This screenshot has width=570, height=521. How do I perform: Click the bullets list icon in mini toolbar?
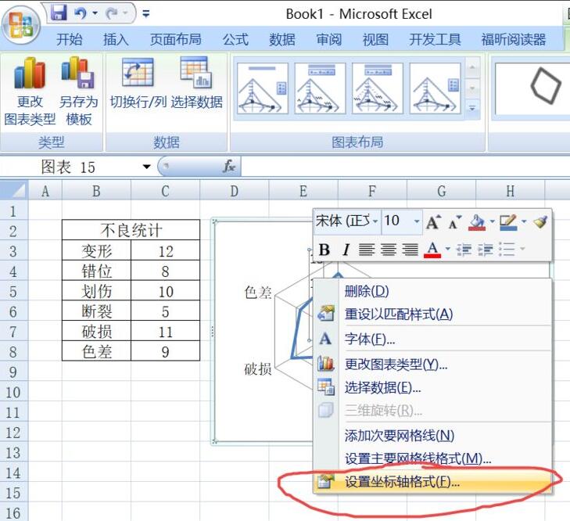(507, 250)
